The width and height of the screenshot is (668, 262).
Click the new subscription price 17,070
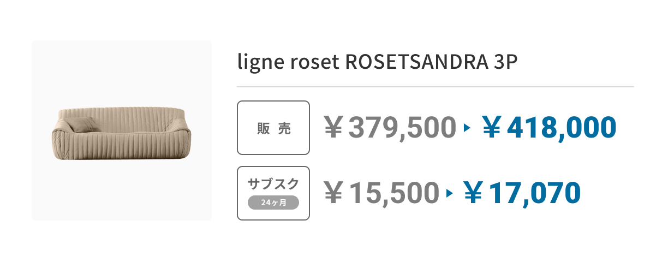[535, 193]
